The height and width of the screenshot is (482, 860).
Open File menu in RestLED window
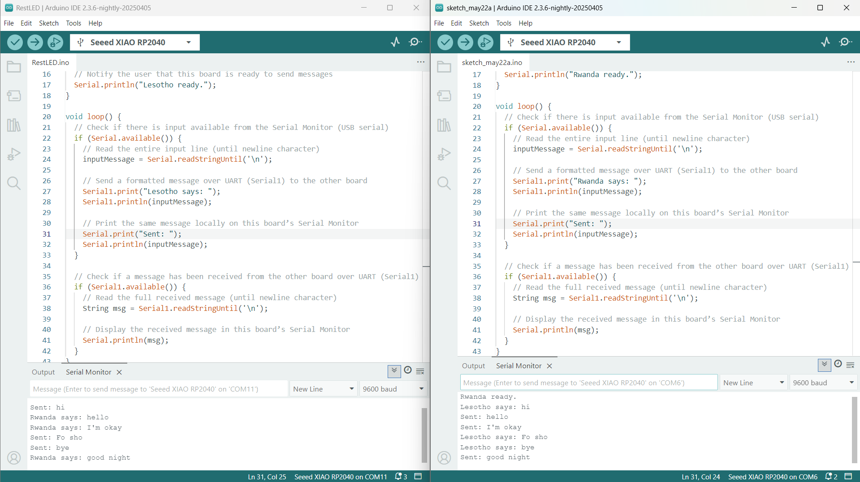(9, 23)
